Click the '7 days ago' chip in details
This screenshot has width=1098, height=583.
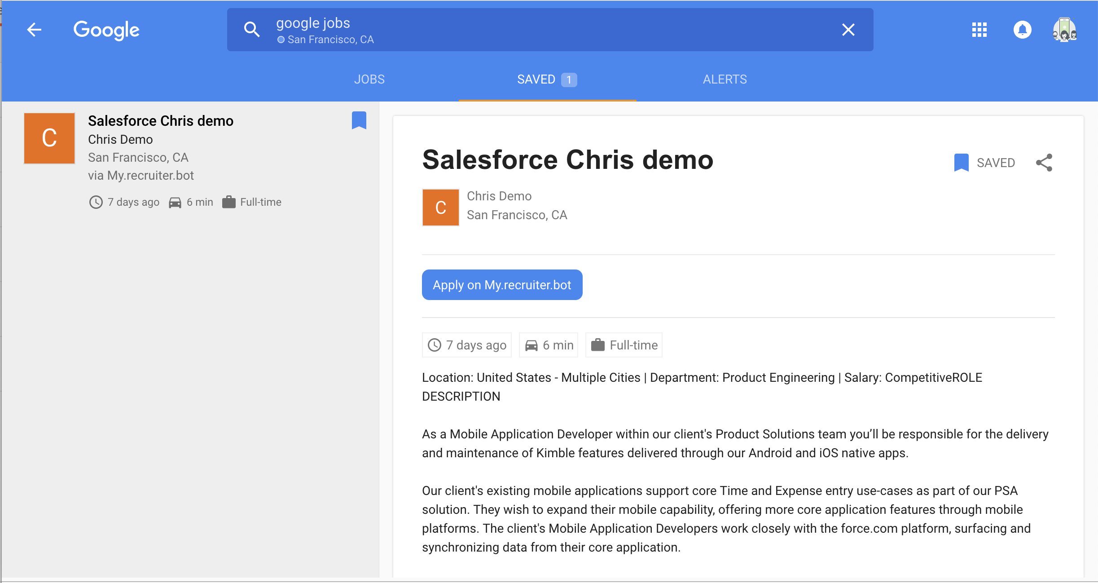tap(467, 345)
